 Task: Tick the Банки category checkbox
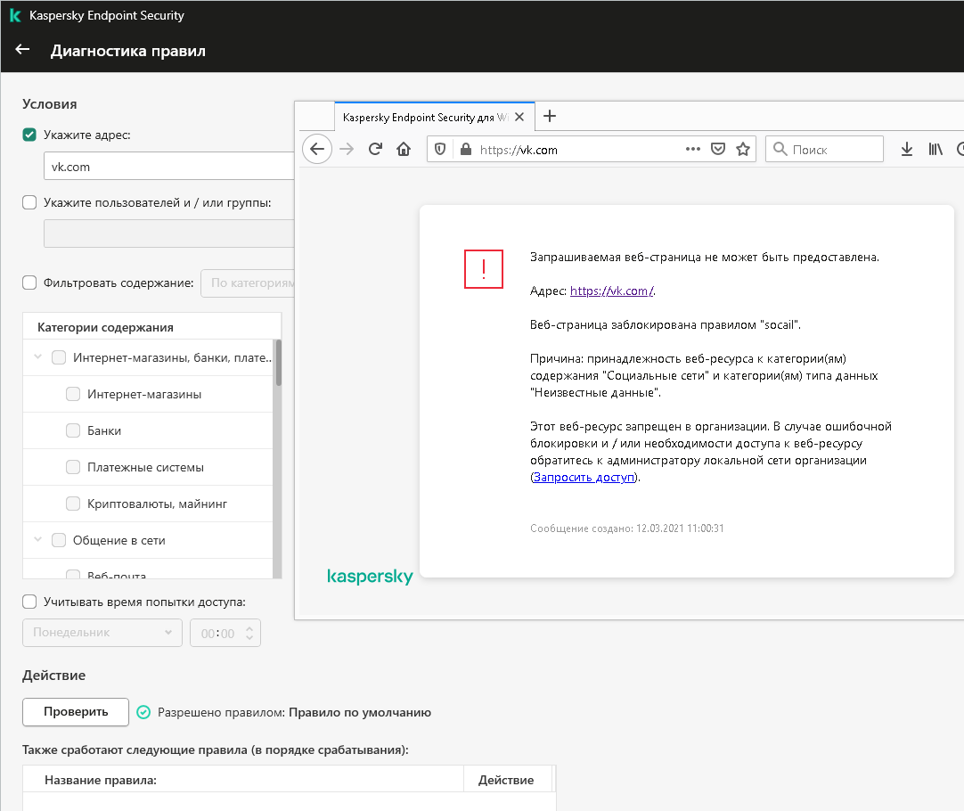(73, 430)
